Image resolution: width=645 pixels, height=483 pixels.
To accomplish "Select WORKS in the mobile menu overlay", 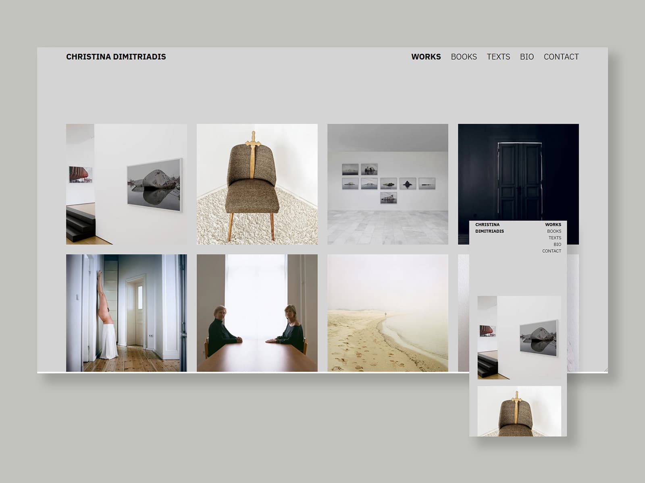I will [x=553, y=225].
